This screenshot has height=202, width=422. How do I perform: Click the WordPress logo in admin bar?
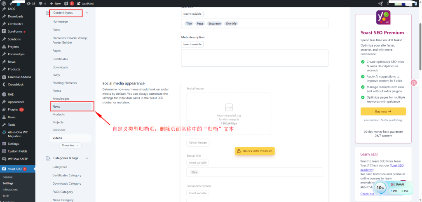[x=4, y=3]
